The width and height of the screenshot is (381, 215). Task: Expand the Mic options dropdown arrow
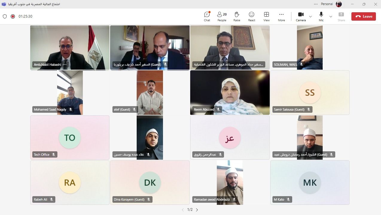tap(331, 16)
